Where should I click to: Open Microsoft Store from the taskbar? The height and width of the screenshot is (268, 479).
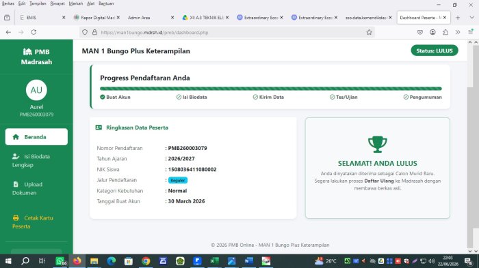pyautogui.click(x=129, y=261)
